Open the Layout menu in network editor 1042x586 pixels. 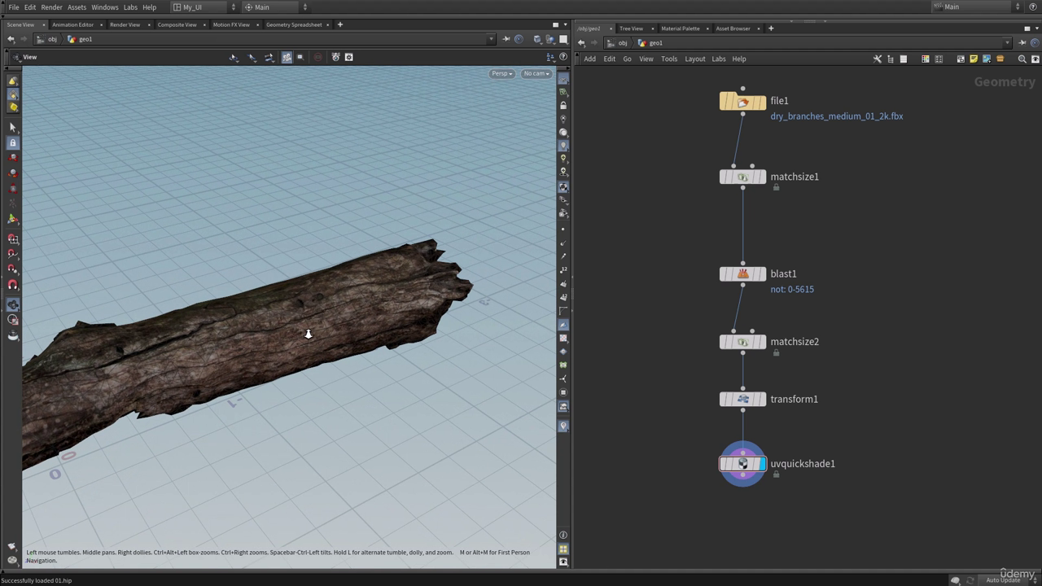pos(694,59)
